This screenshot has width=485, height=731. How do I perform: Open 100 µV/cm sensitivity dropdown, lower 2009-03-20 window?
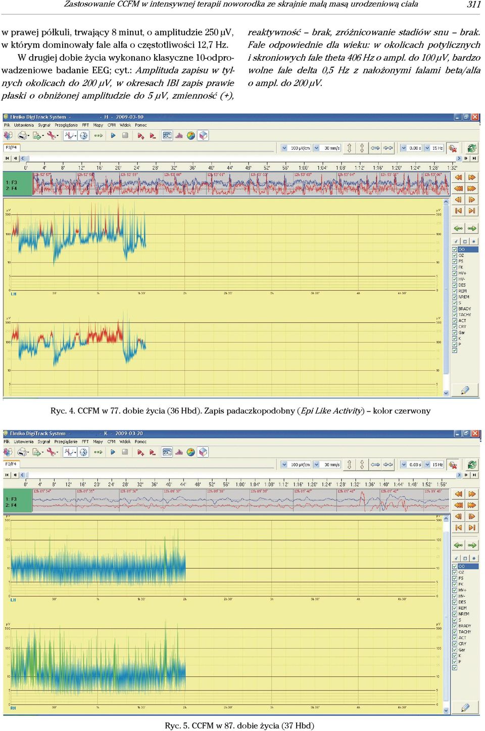point(284,465)
